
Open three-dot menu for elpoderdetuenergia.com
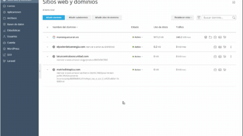tap(231, 47)
